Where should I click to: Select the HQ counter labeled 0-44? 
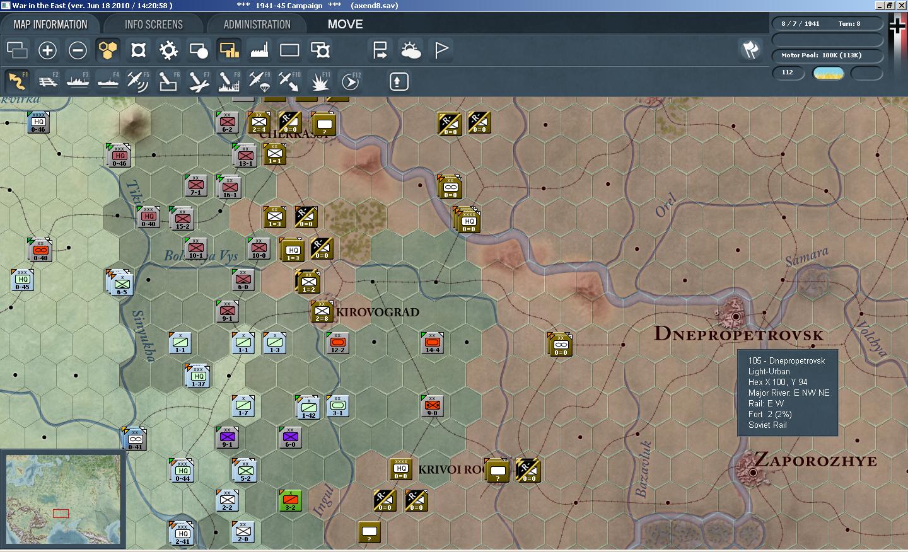tap(183, 471)
